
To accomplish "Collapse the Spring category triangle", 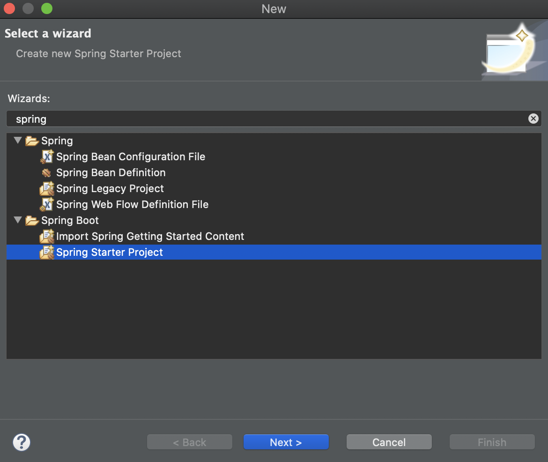I will [18, 141].
